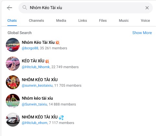Click the @sunwin_keotaixiu username
Screen dimensions: 156x136
[x=37, y=85]
